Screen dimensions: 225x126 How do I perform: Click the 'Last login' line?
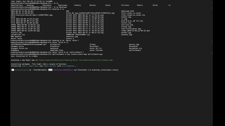[x=32, y=1]
